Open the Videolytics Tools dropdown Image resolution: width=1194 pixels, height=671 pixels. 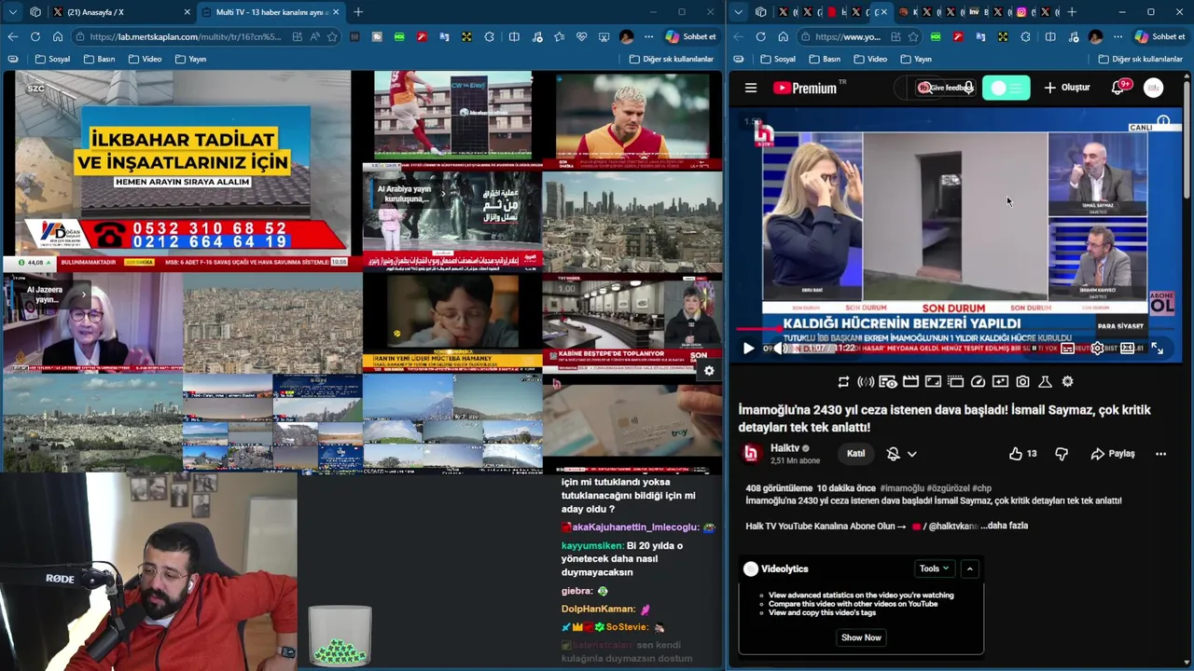[x=934, y=568]
